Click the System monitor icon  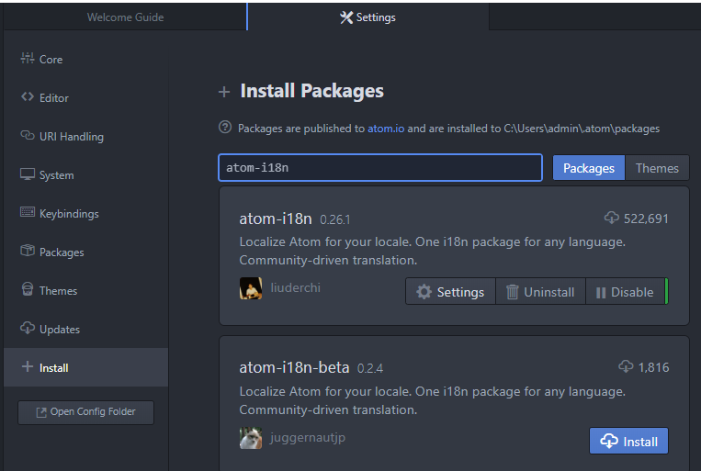tap(28, 174)
